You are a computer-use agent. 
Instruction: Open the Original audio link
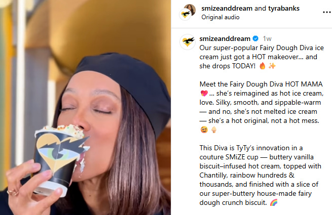(220, 17)
